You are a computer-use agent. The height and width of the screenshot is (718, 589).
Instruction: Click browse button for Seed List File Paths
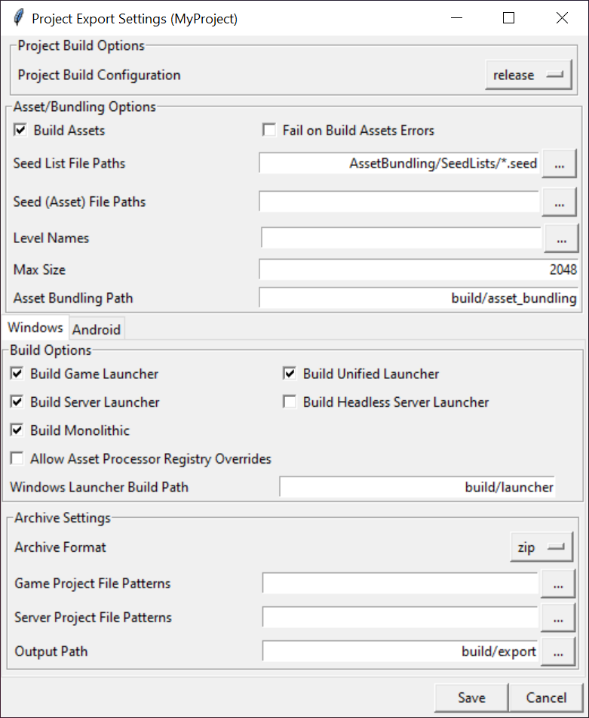(x=559, y=163)
